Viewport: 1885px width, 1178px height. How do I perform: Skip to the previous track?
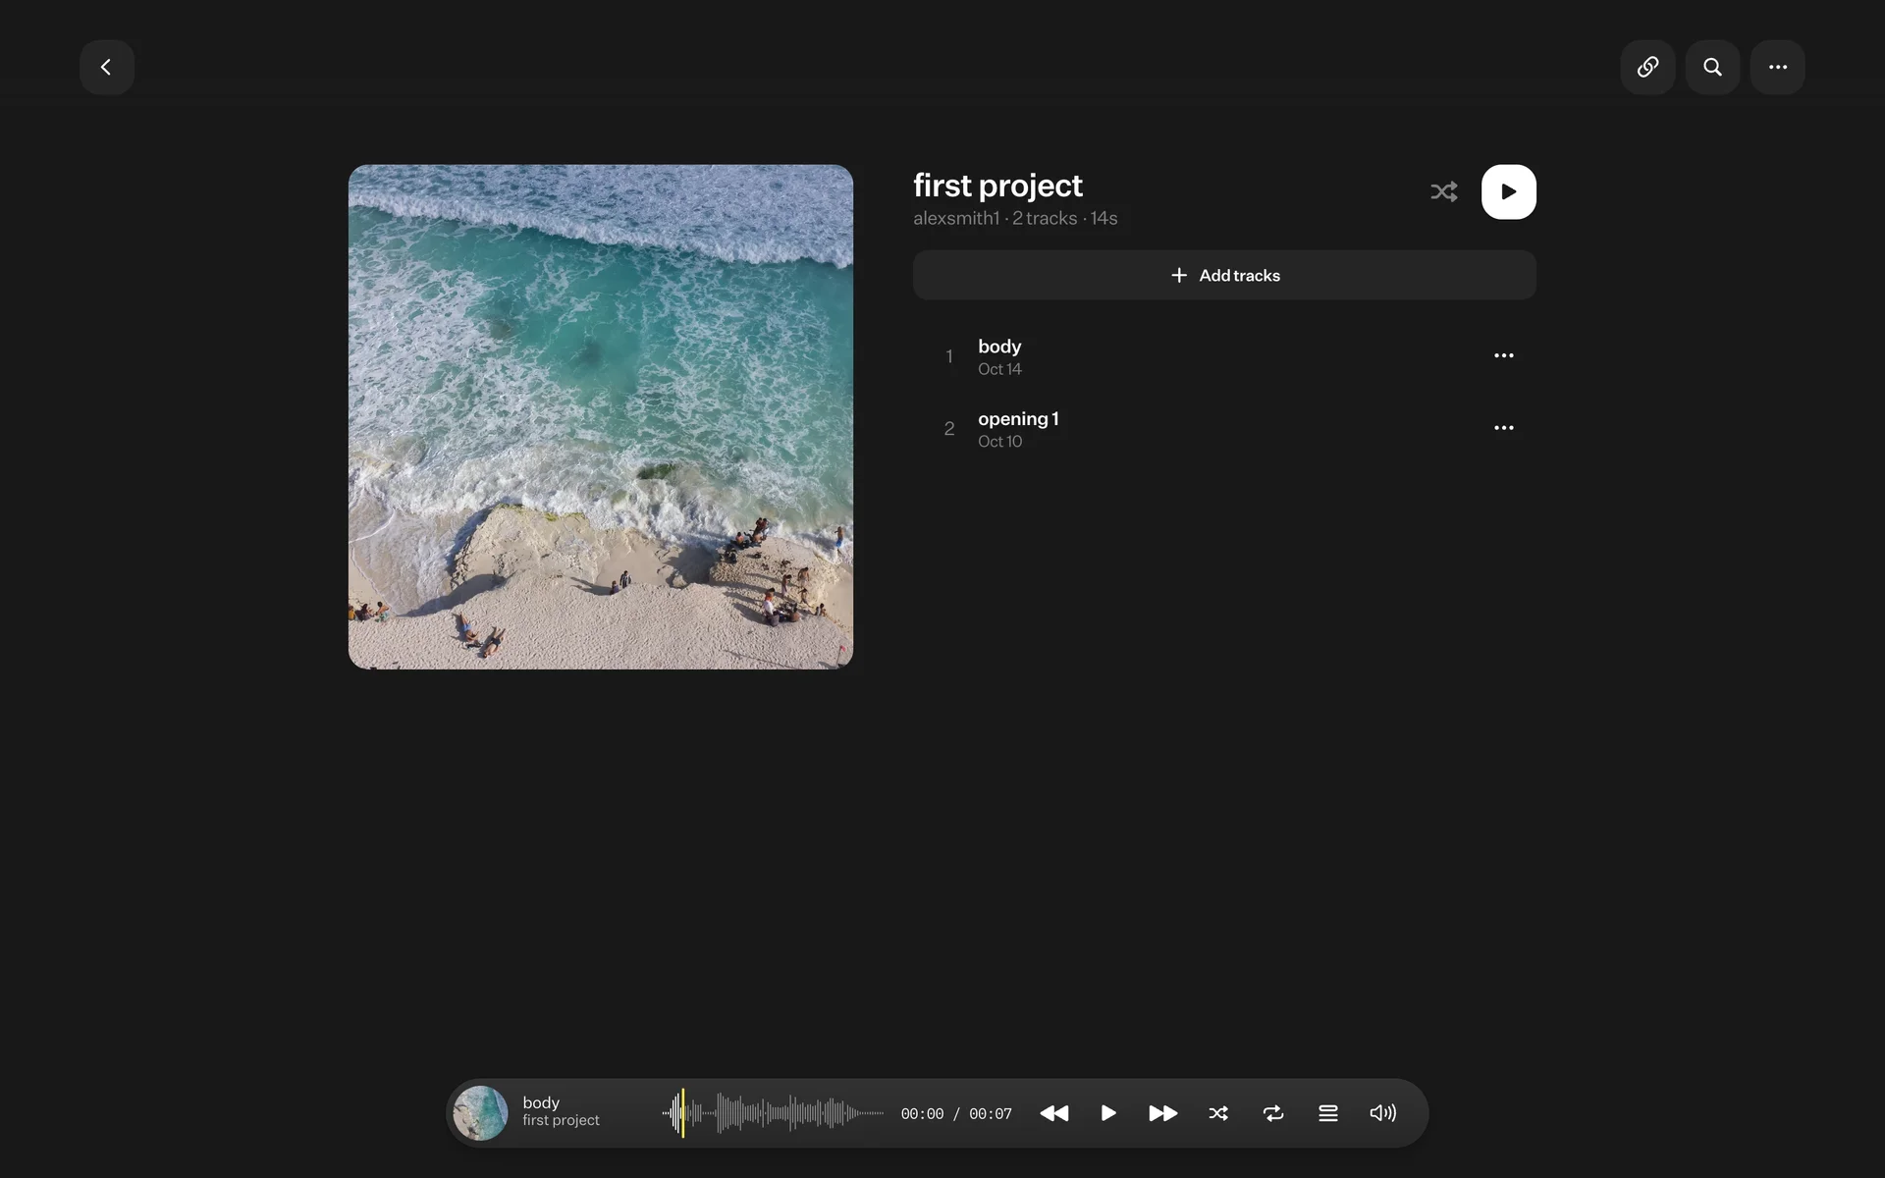1053,1113
